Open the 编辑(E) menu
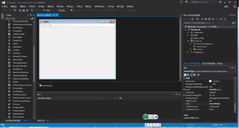 click(x=14, y=6)
